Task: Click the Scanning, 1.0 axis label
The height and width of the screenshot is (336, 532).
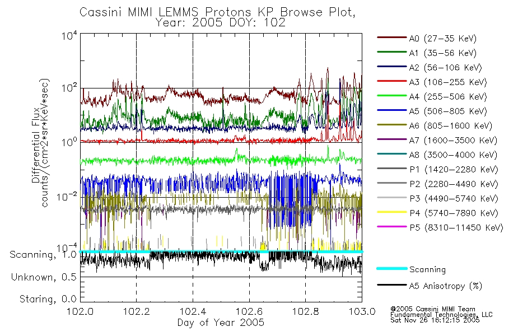Action: coord(43,255)
